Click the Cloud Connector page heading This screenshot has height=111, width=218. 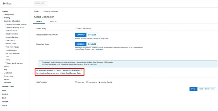[x=44, y=17]
